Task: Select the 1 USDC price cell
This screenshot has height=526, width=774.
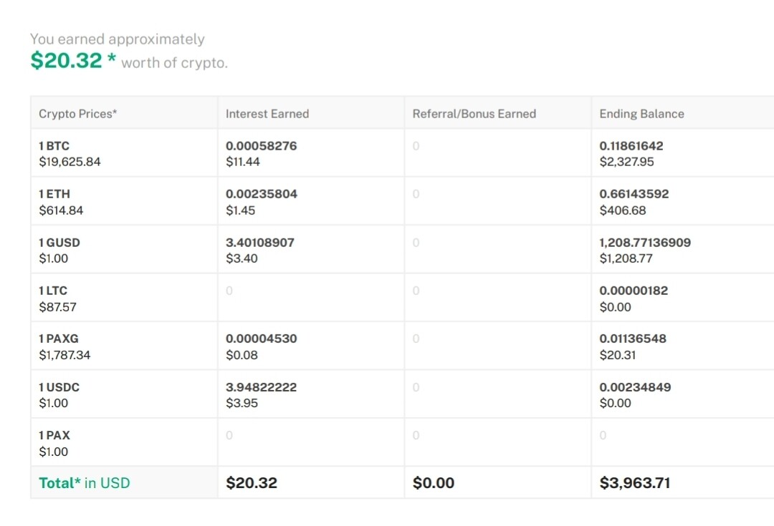Action: coord(124,395)
